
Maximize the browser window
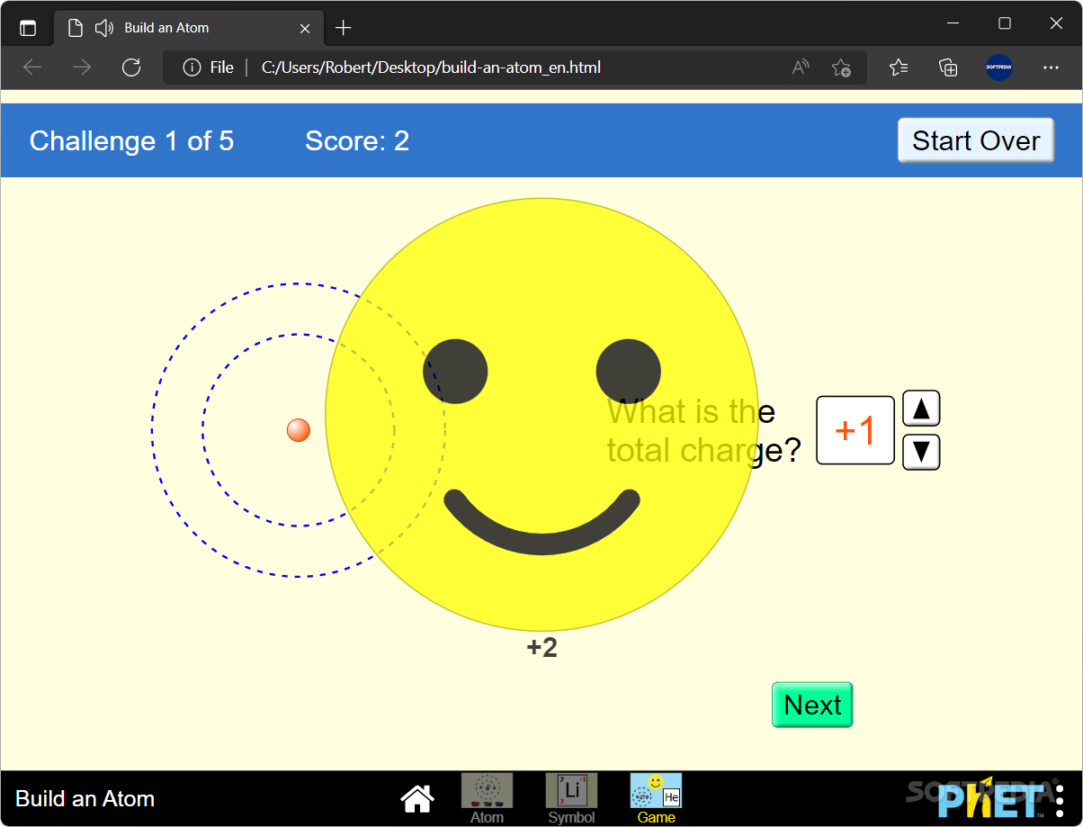coord(1005,23)
